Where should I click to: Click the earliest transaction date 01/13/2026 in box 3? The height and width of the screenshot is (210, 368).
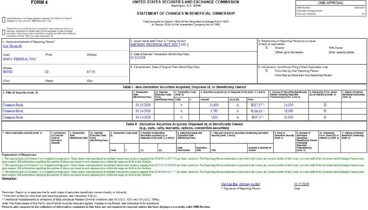(x=138, y=57)
